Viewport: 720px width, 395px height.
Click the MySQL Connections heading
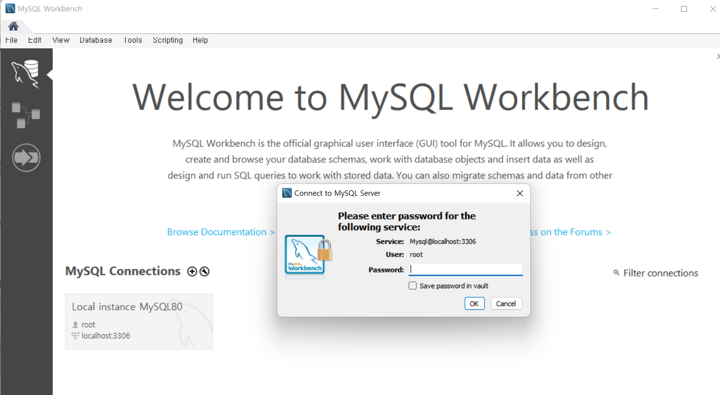click(123, 271)
